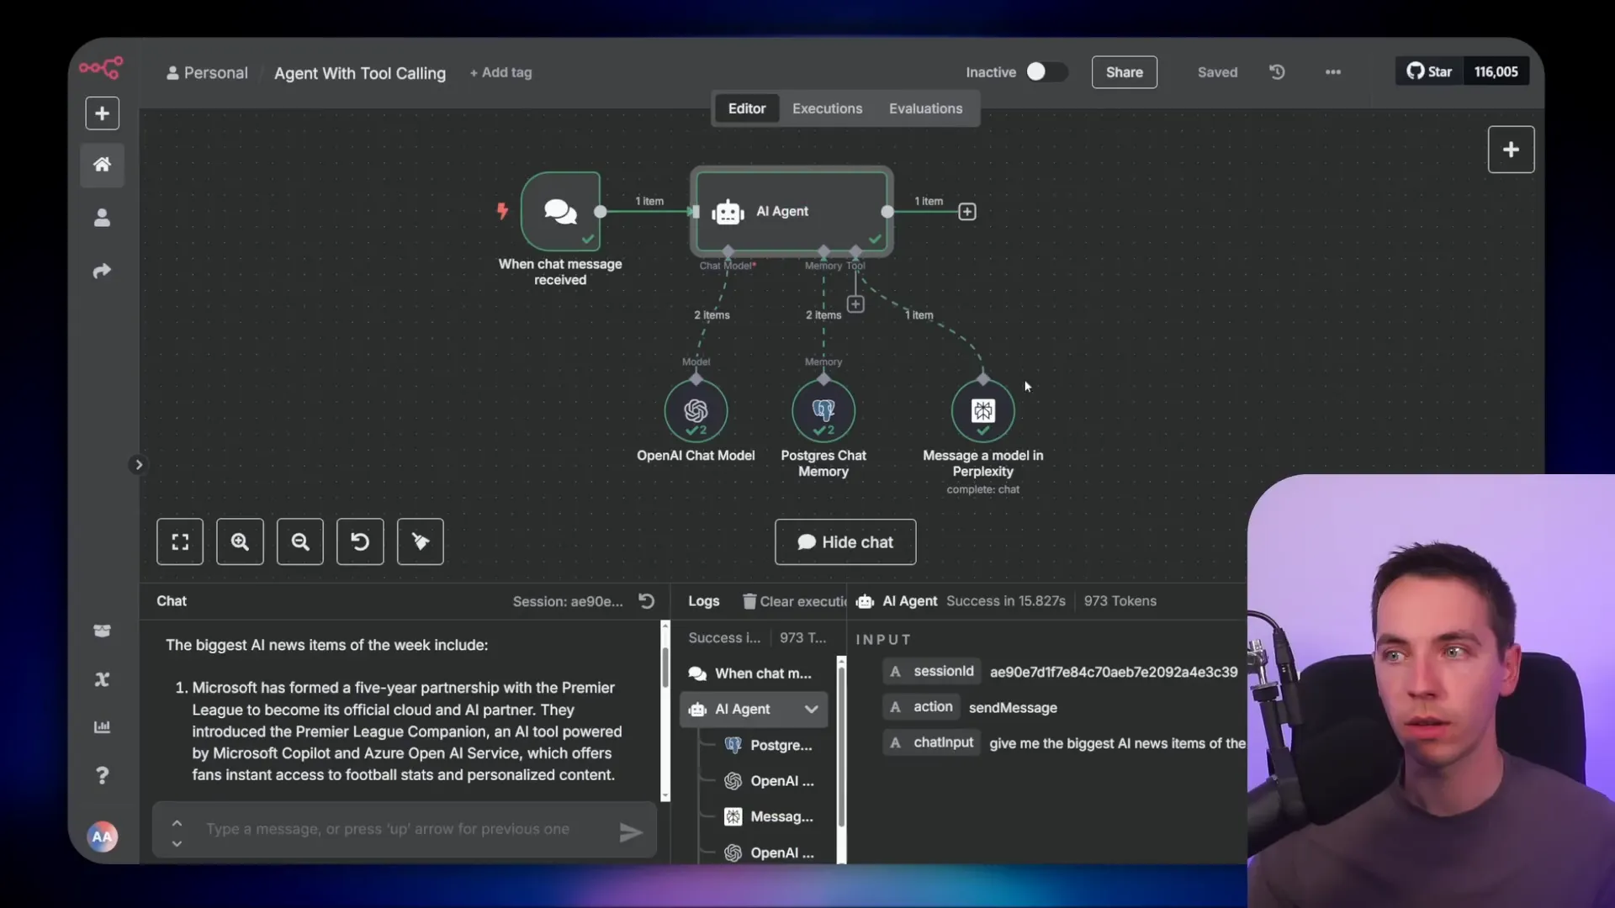1615x908 pixels.
Task: Click the chatInput value text
Action: [x=1117, y=743]
